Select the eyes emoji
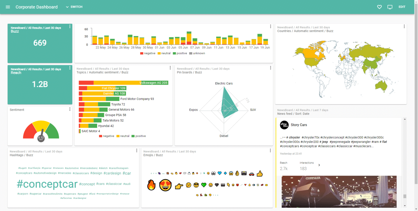Image resolution: width=418 pixels, height=211 pixels. point(213,173)
